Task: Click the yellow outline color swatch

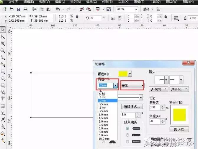Action: coord(123,73)
